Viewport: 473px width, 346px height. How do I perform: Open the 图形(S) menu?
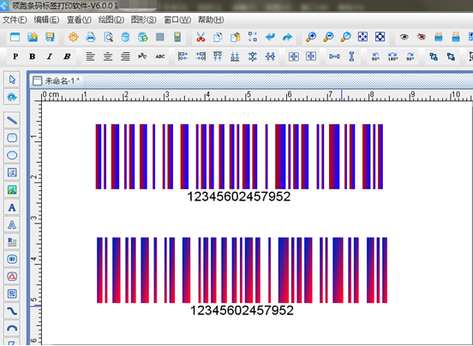pos(144,20)
